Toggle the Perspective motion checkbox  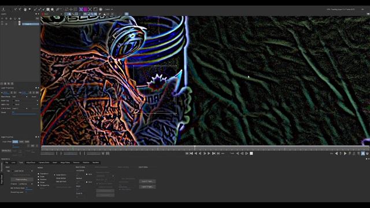click(x=39, y=185)
